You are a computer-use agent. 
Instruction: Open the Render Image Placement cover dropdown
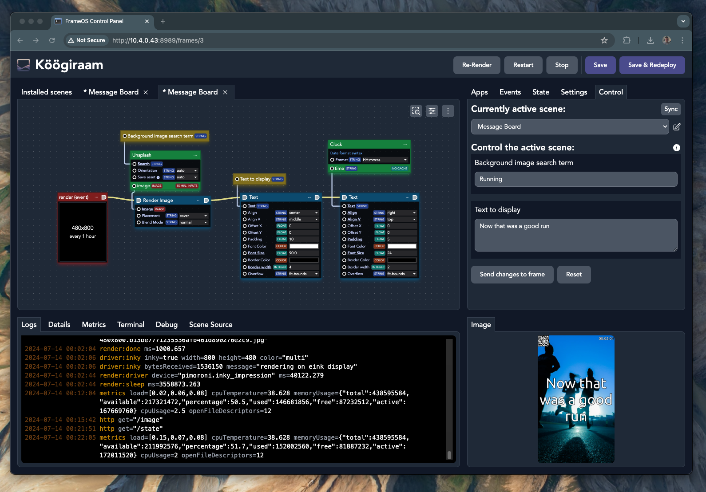pos(193,216)
